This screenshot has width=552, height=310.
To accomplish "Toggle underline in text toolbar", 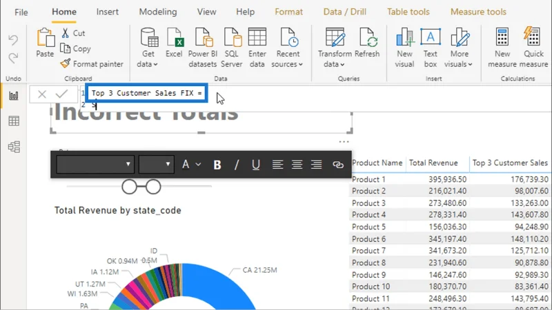I will pyautogui.click(x=256, y=165).
